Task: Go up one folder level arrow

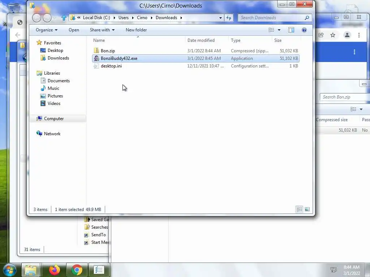Action: tap(64, 18)
